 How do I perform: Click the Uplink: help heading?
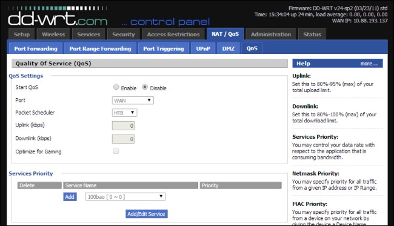[x=301, y=76]
